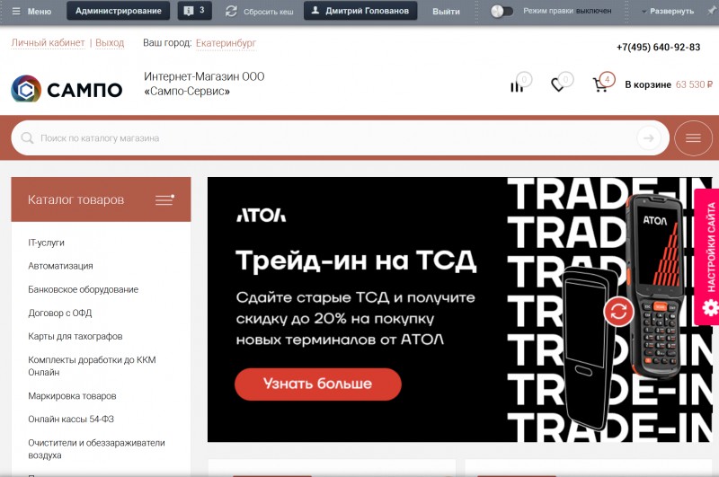Screen dimensions: 719x477
Task: Open shopping cart icon with 4 items
Action: pos(599,84)
